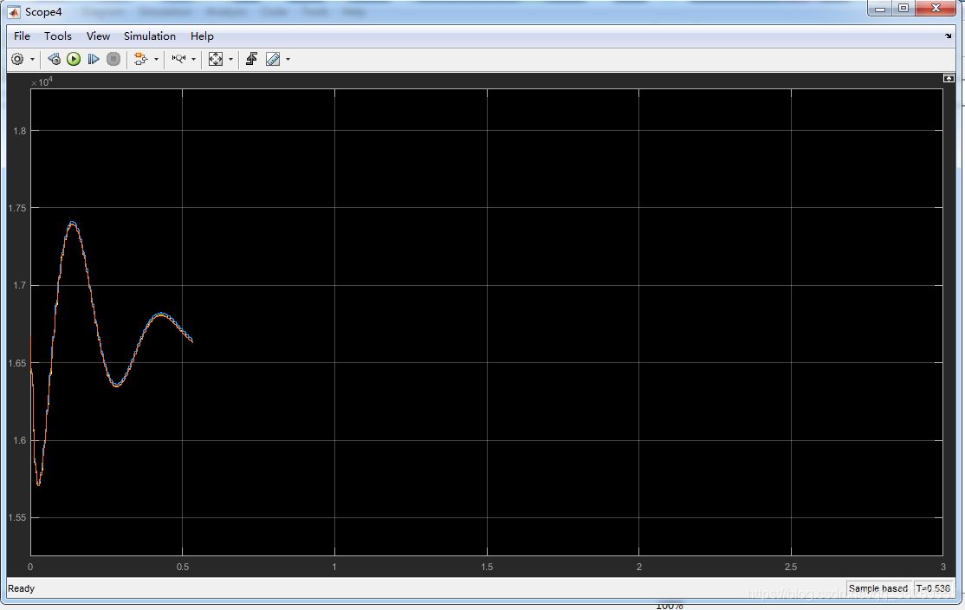Click the y-axis tick label 1.8

[x=20, y=131]
